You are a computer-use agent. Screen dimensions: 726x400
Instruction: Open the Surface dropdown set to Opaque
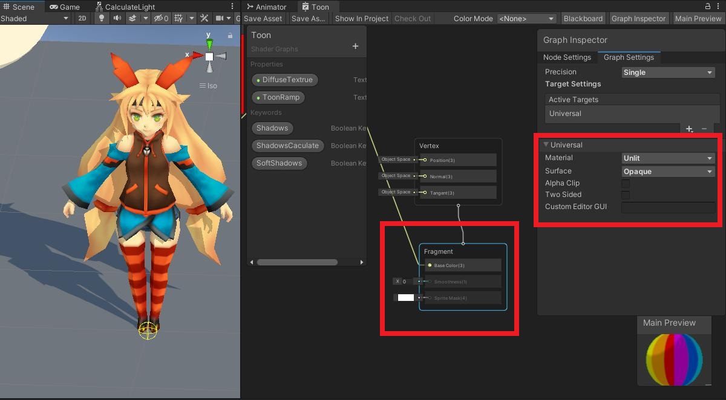click(x=669, y=172)
